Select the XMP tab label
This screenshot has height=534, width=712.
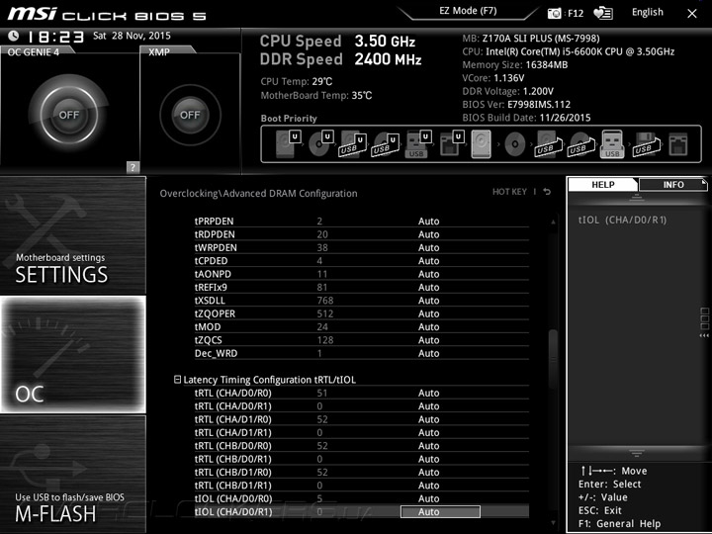click(x=159, y=52)
